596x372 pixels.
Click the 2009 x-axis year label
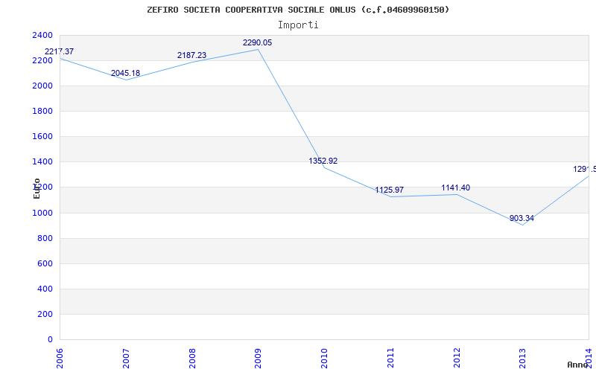tap(258, 359)
